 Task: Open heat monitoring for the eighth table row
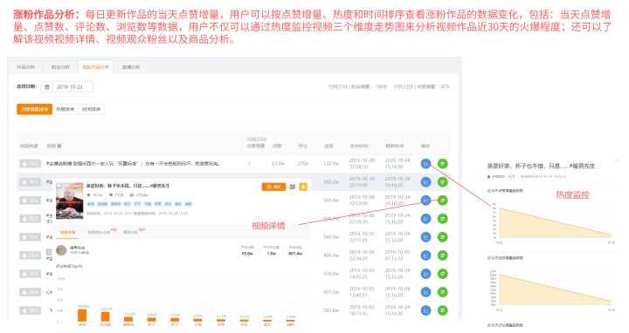425,292
